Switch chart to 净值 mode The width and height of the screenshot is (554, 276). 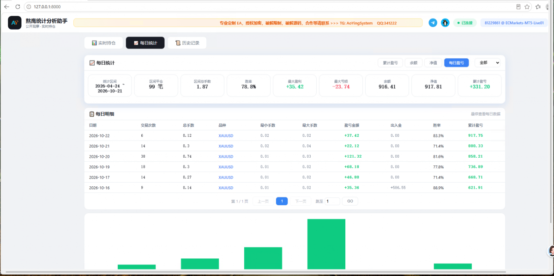433,63
